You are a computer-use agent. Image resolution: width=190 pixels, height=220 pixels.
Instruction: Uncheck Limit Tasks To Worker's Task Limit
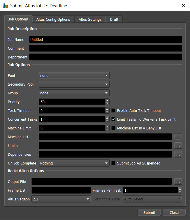tap(113, 119)
